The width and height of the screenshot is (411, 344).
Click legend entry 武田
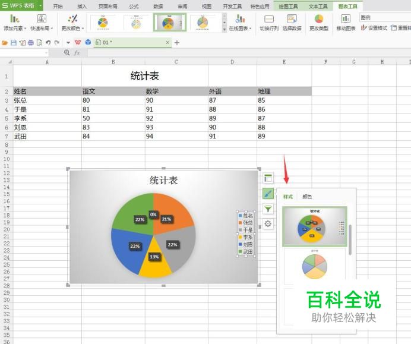(246, 252)
